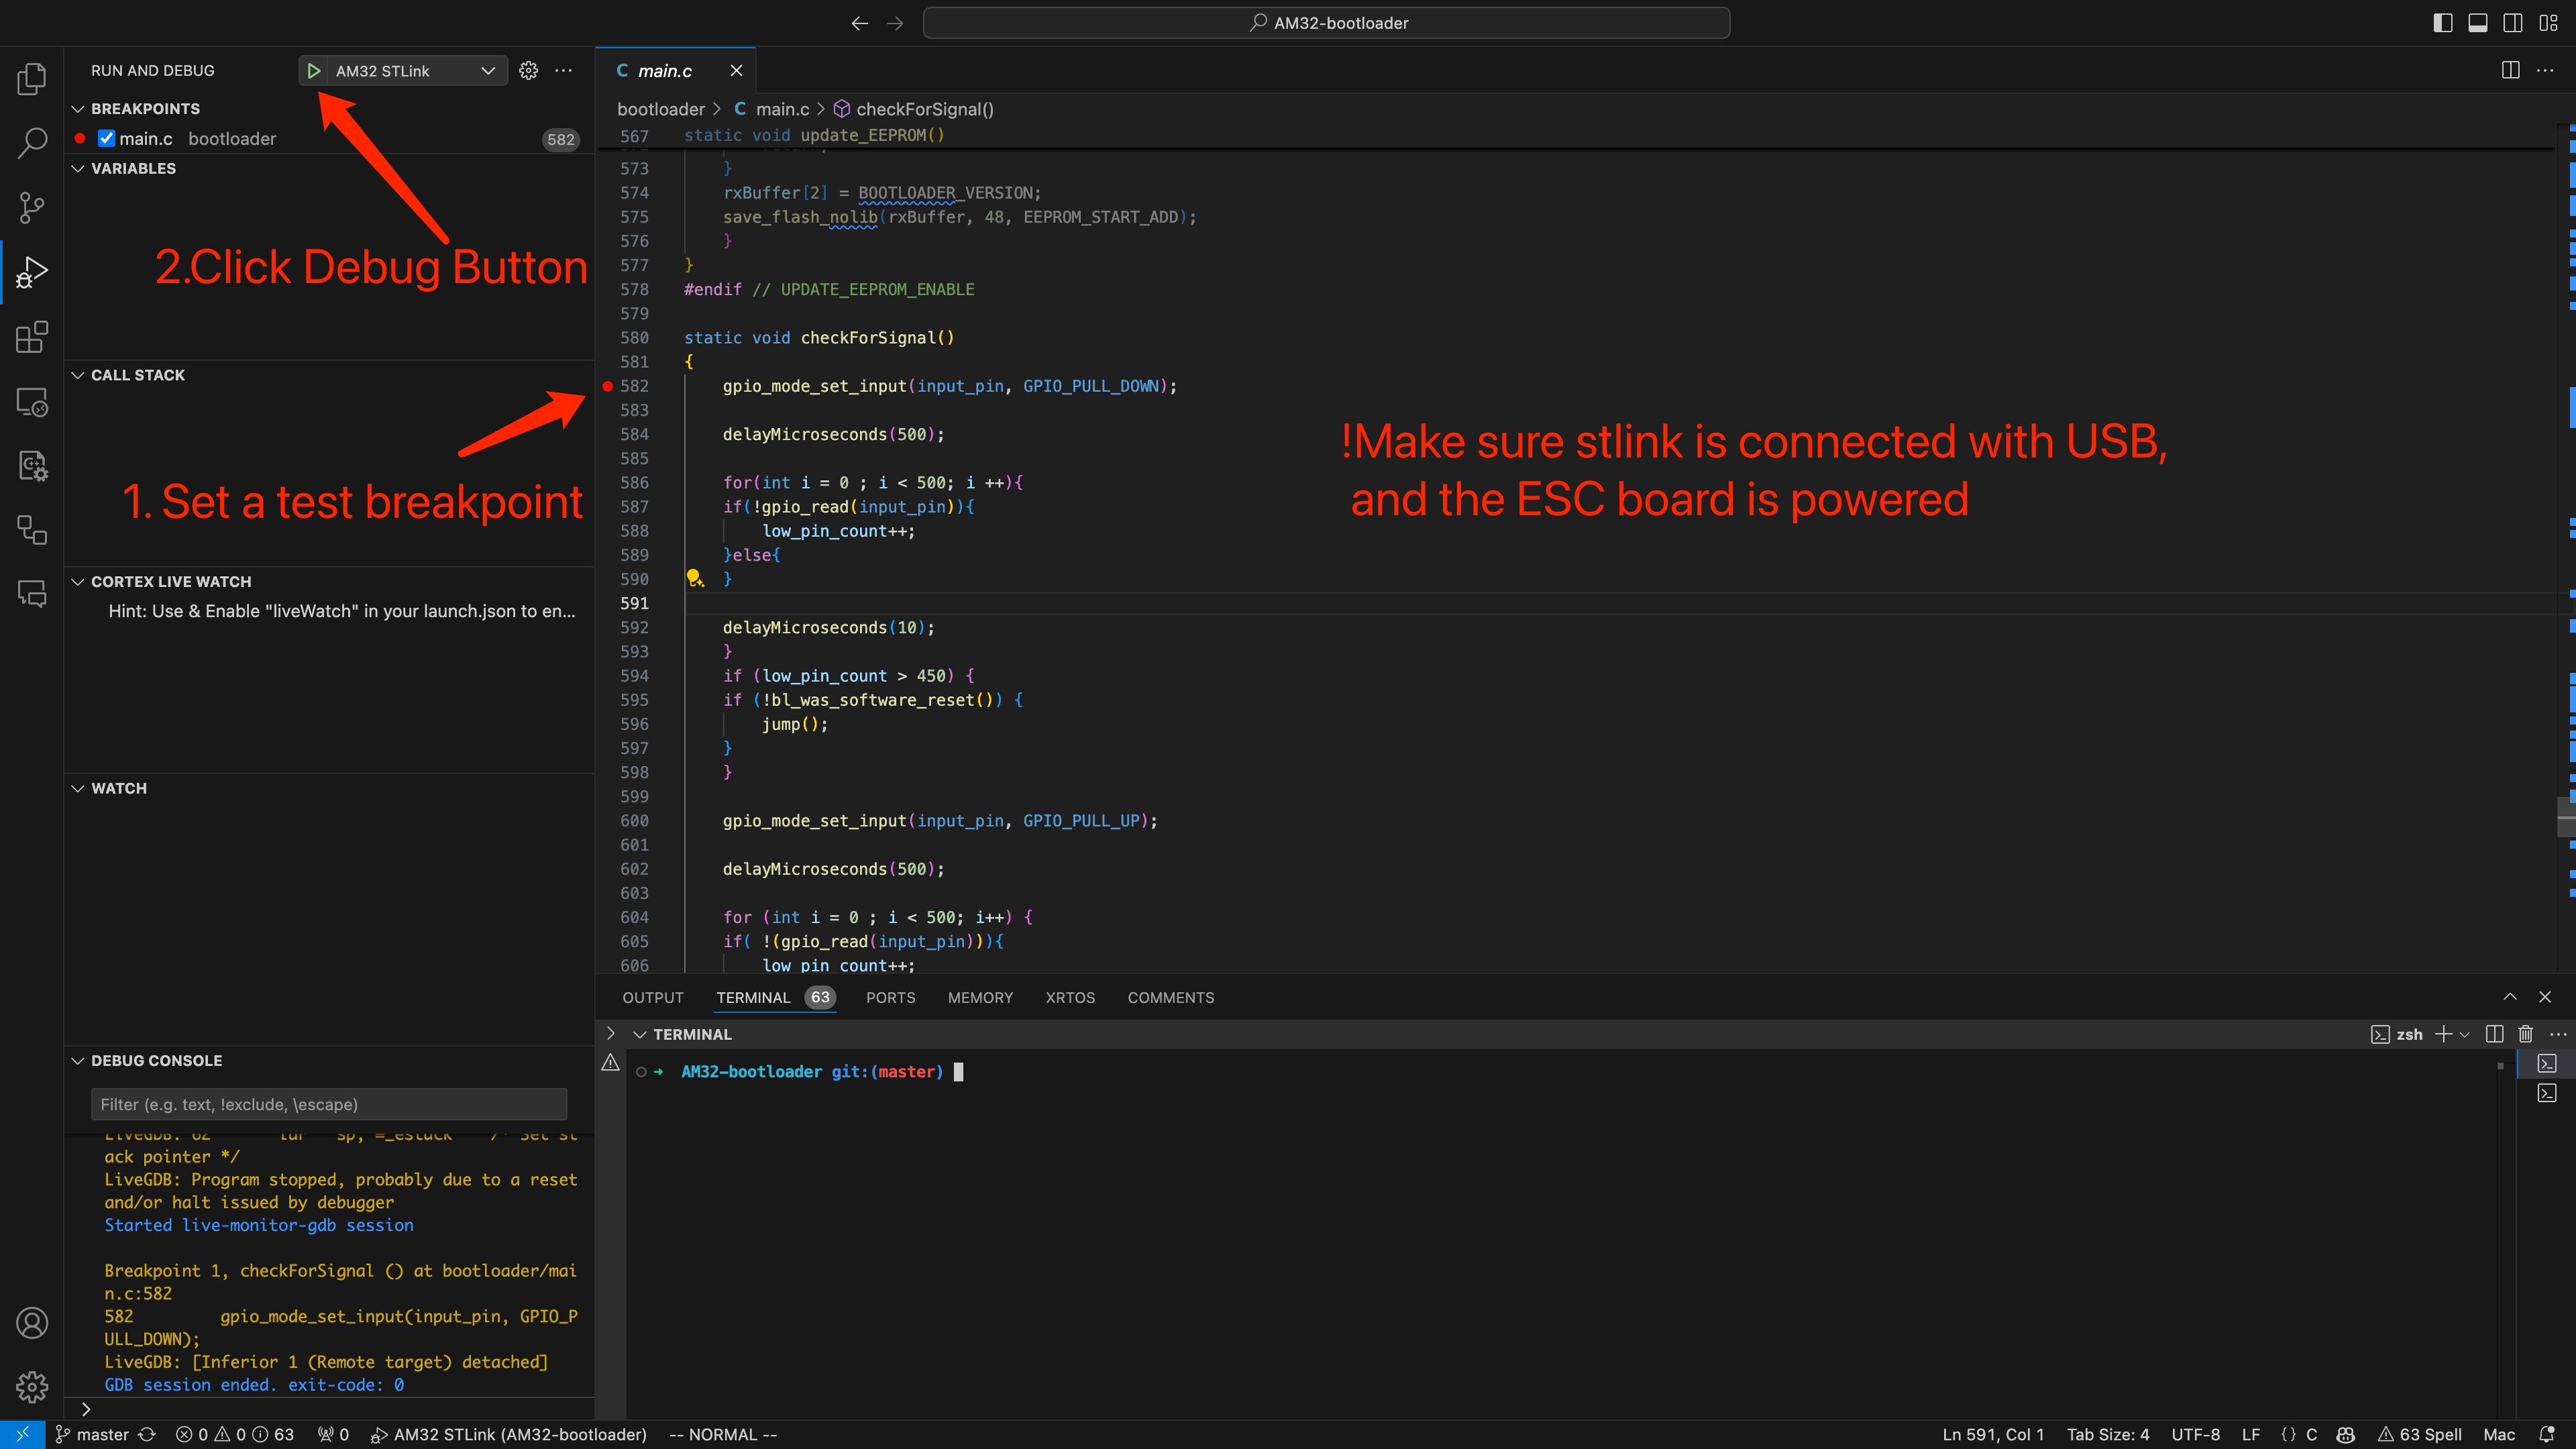
Task: Click AM32 STLink debug status item
Action: pos(509,1434)
